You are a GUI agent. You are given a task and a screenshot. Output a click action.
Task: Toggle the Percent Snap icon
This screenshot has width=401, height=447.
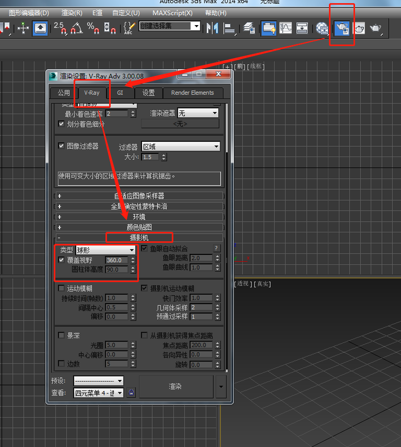click(93, 27)
